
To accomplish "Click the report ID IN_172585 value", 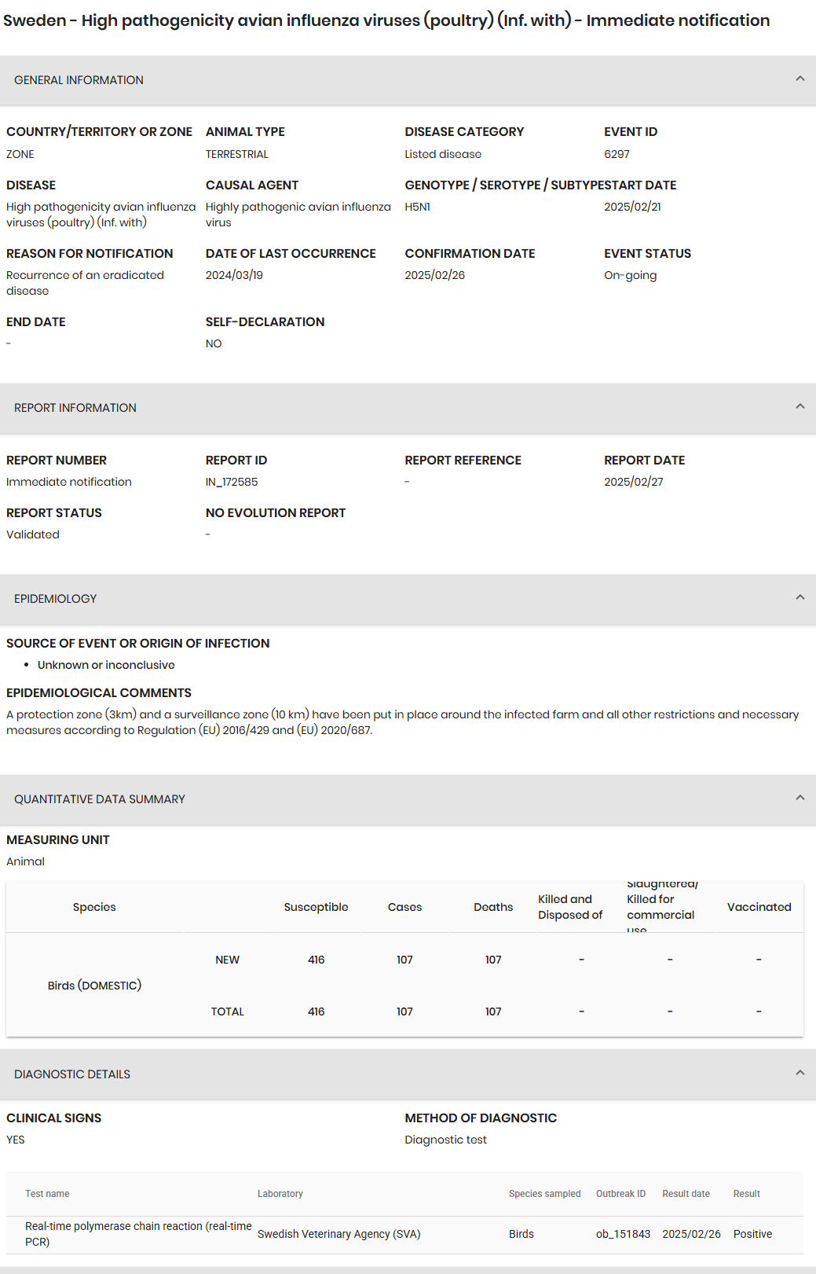I will [x=232, y=482].
